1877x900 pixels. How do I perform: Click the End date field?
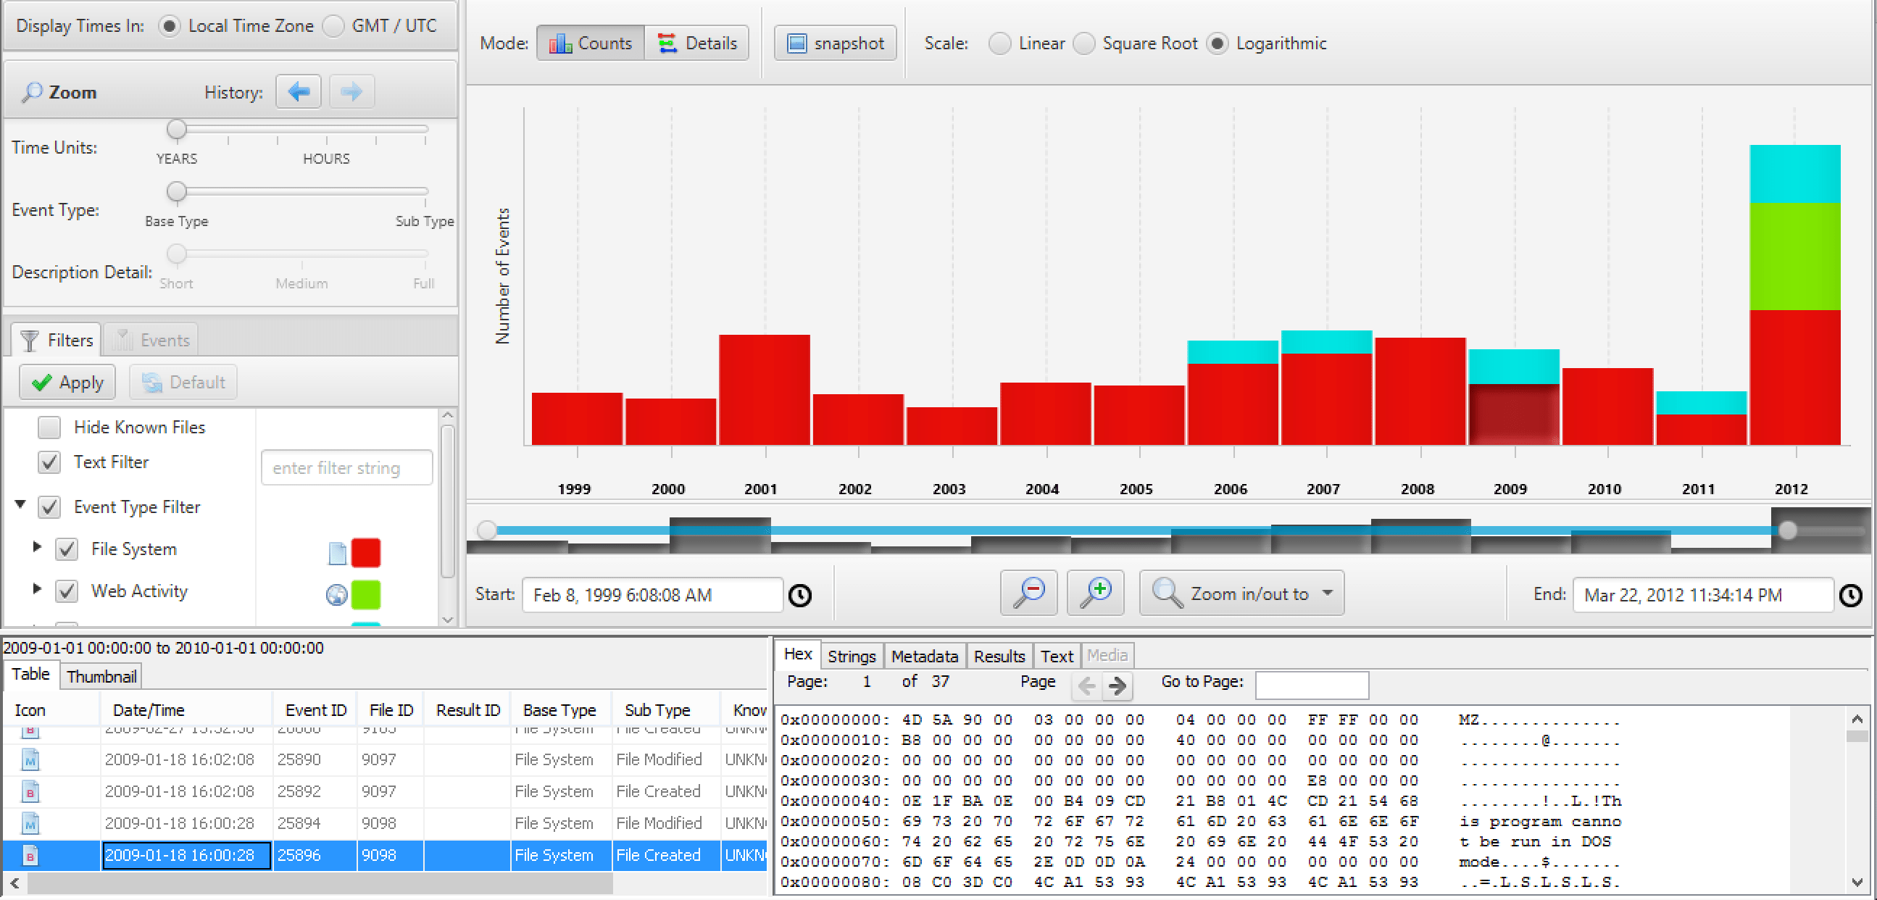coord(1702,596)
